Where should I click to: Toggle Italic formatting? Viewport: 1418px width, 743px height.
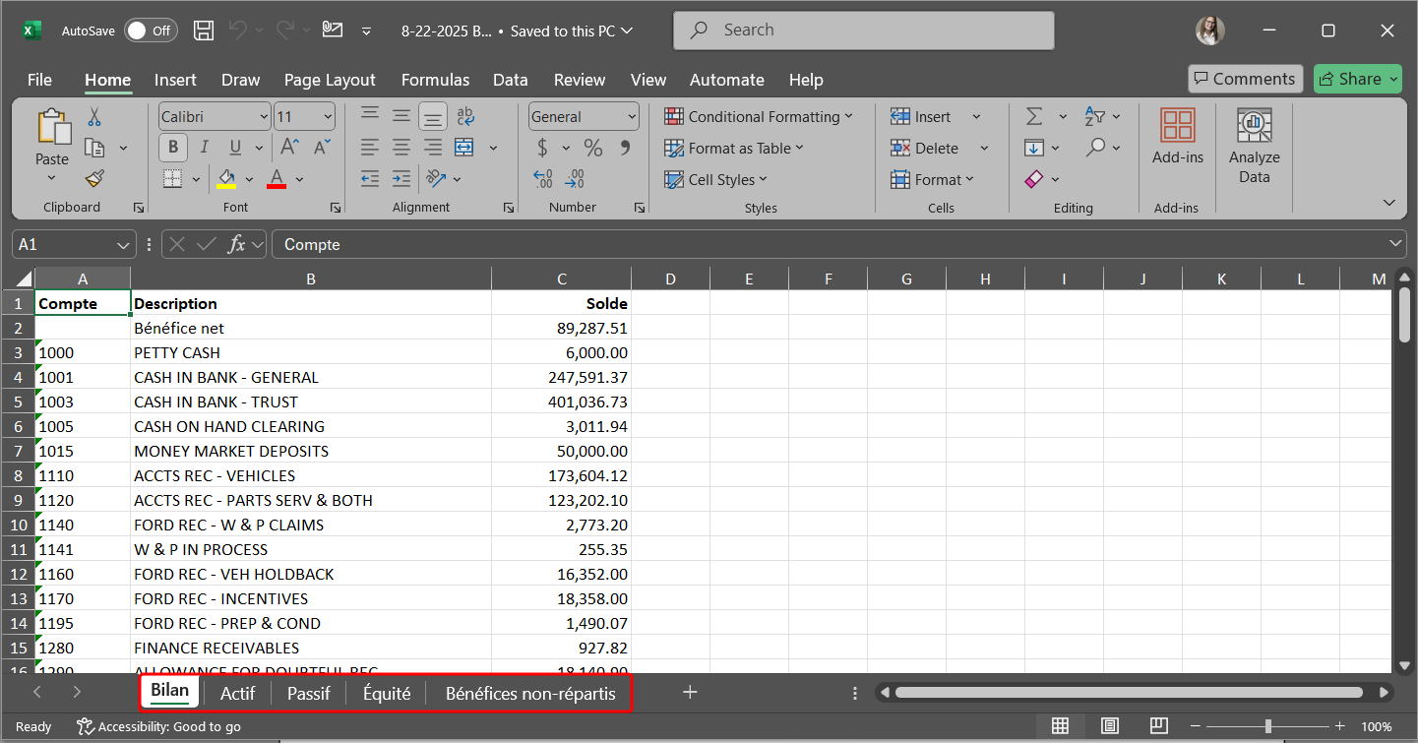coord(204,148)
